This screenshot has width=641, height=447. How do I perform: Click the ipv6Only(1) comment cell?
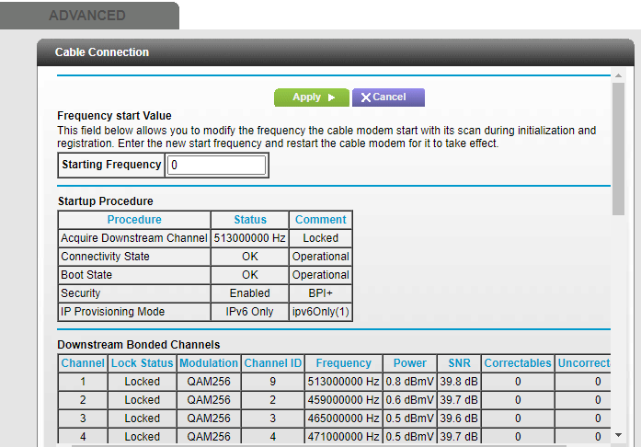(320, 312)
